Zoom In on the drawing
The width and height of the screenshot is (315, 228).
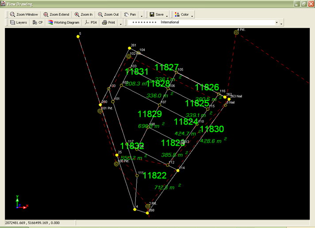coord(84,14)
